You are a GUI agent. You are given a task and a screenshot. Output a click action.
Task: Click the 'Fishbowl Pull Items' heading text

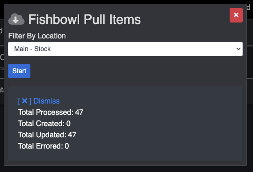point(85,19)
